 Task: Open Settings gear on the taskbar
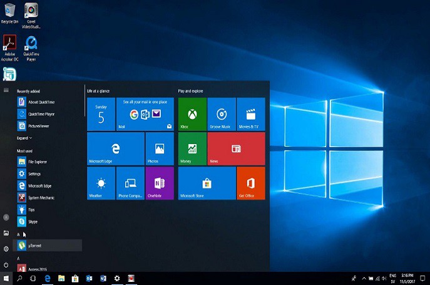click(117, 278)
